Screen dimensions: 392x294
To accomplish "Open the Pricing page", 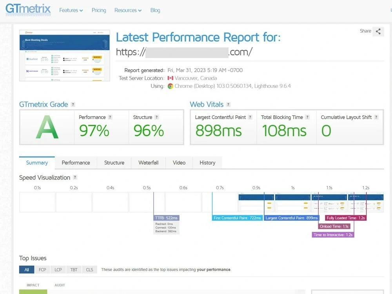I will pos(99,10).
